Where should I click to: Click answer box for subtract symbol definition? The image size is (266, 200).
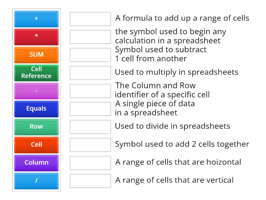coord(90,55)
